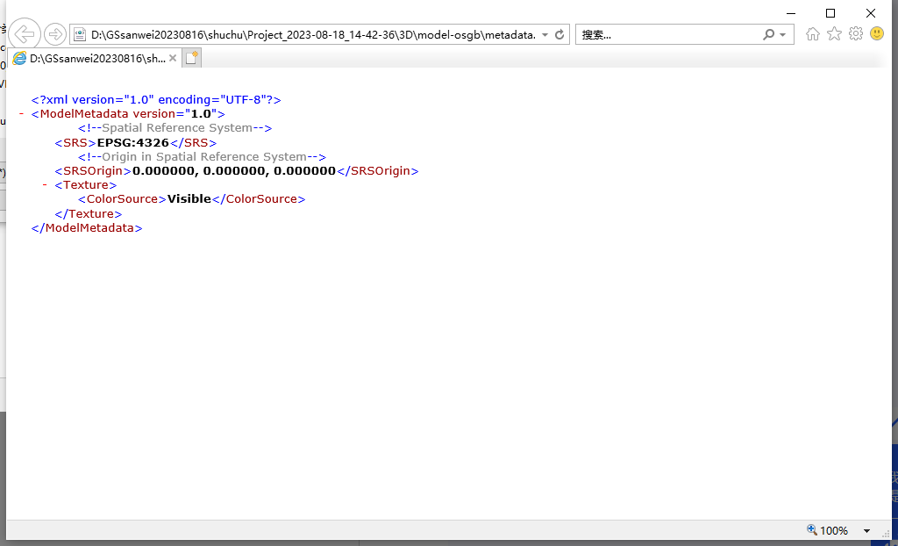Click the closing Texture tag
Viewport: 898px width, 546px height.
click(89, 213)
